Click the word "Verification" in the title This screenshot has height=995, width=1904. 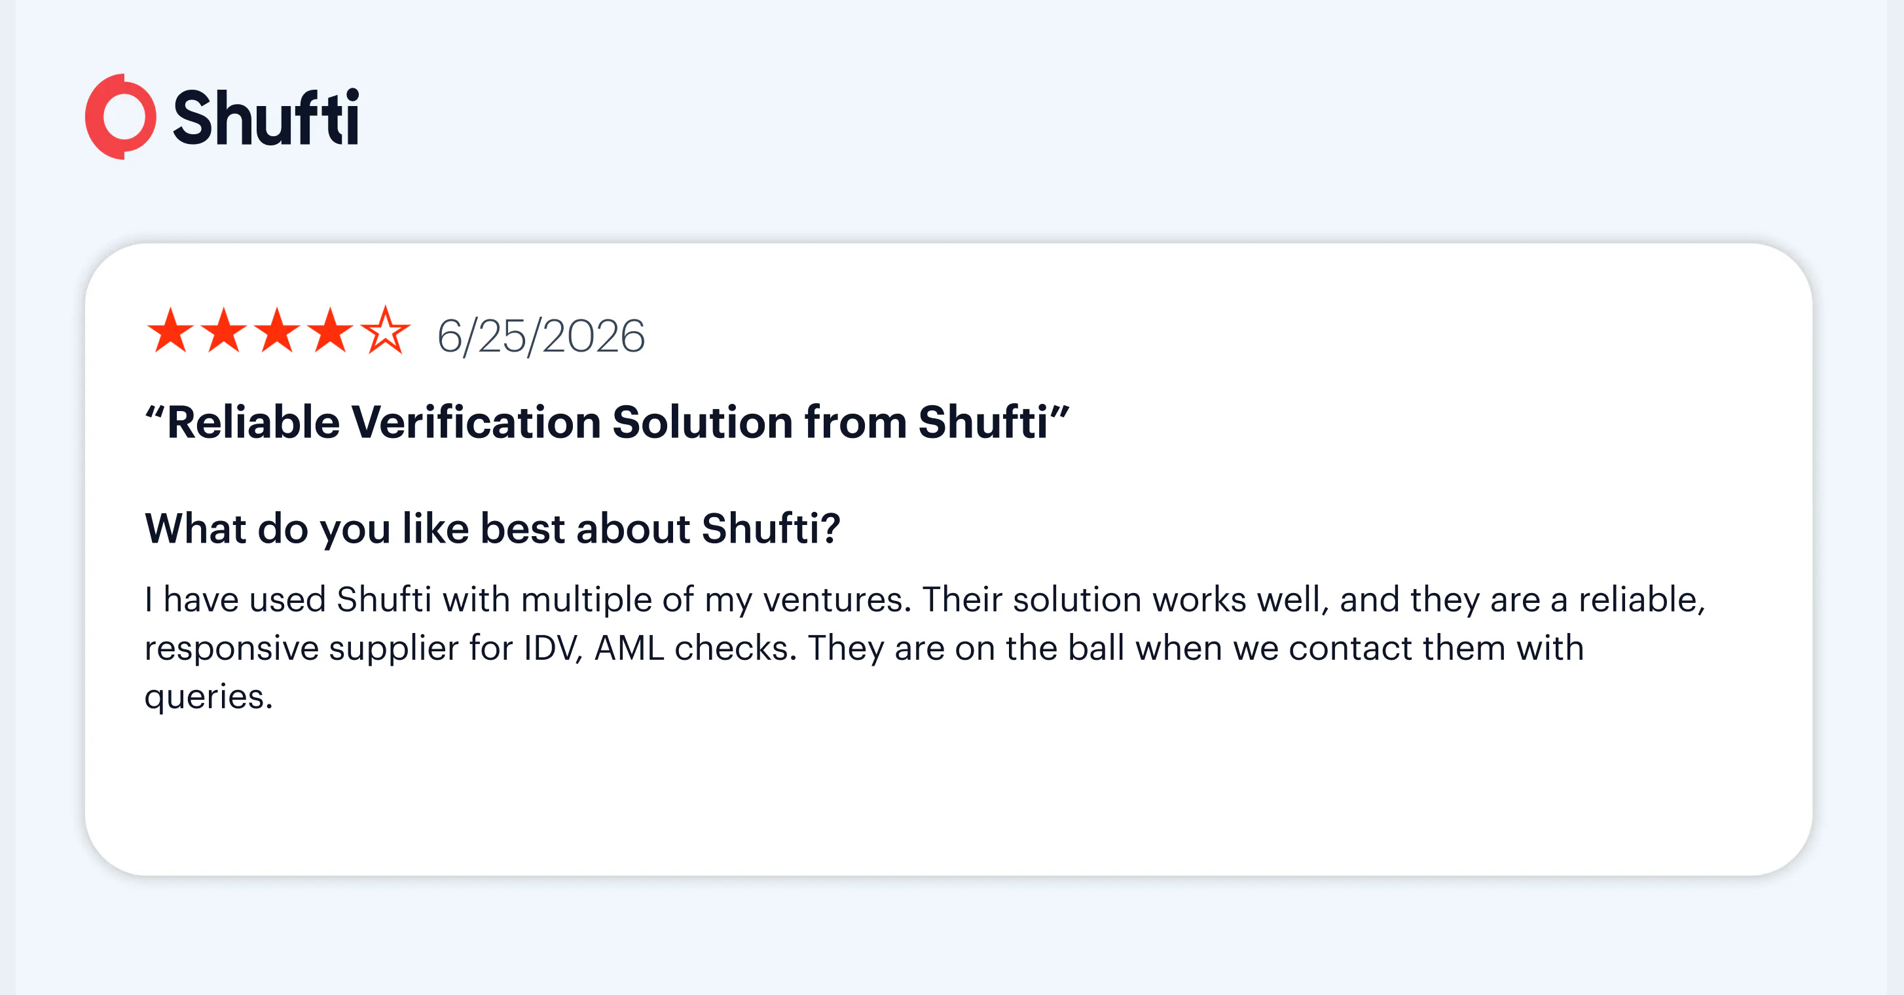point(476,422)
